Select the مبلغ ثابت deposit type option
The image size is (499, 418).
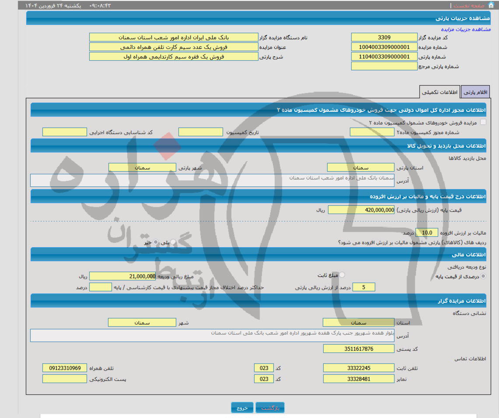pyautogui.click(x=342, y=275)
